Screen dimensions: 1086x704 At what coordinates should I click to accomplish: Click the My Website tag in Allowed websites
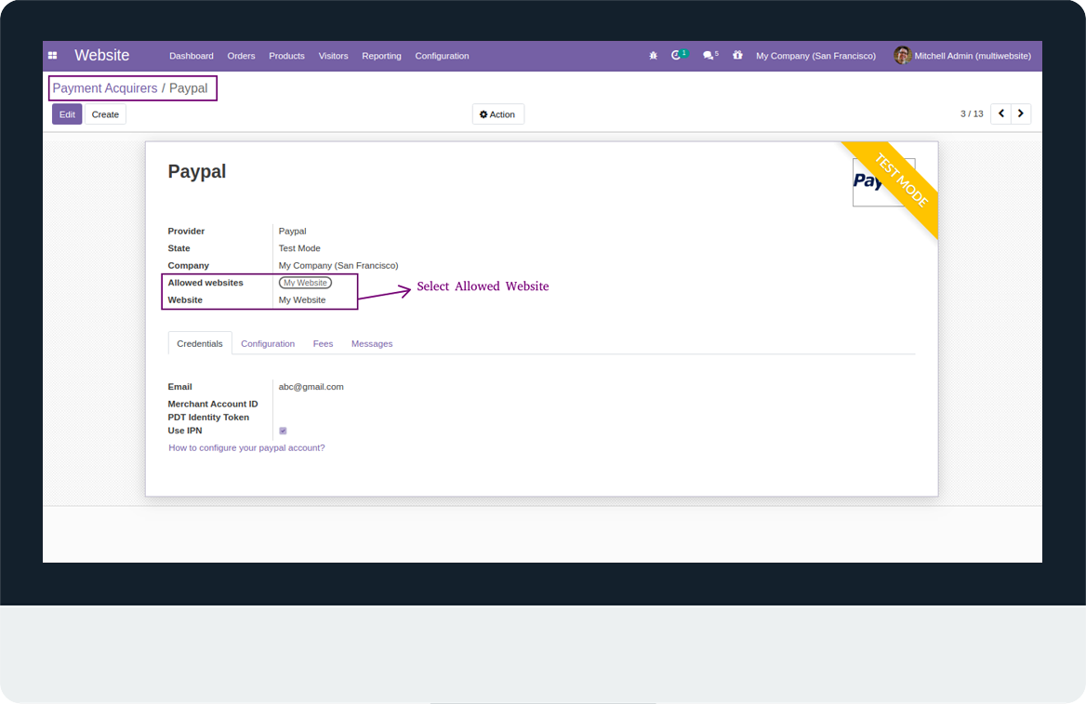point(305,283)
